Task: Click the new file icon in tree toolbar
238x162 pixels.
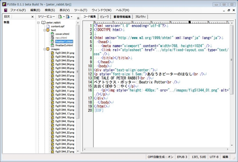Action: [60, 17]
